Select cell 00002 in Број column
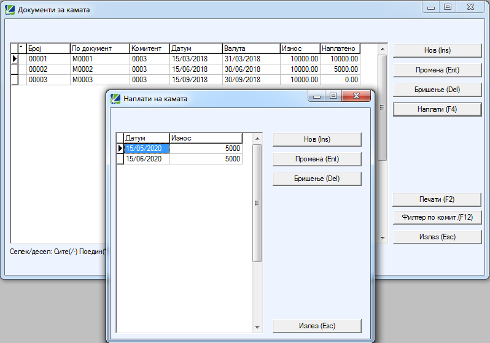This screenshot has height=343, width=490. pyautogui.click(x=48, y=69)
